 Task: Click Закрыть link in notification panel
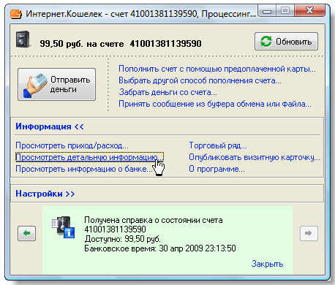(x=267, y=264)
